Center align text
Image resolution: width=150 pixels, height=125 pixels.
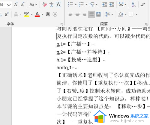click(x=77, y=14)
